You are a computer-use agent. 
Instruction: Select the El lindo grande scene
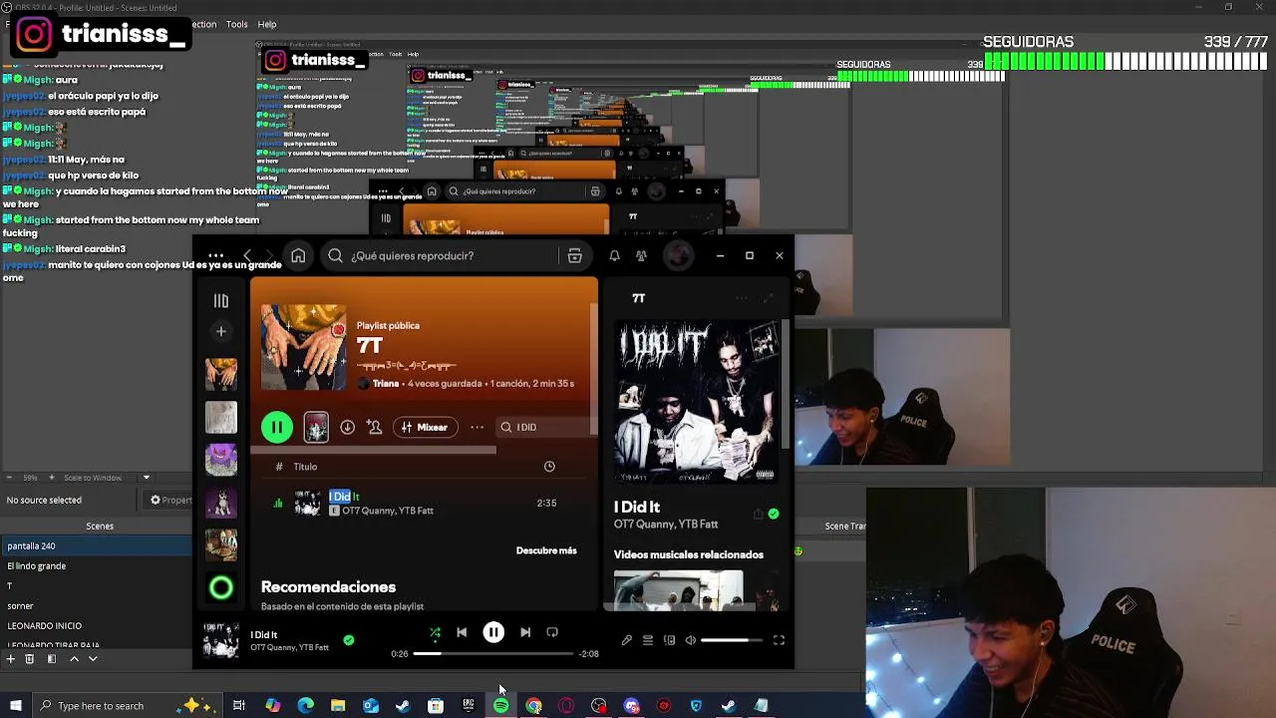(x=96, y=565)
